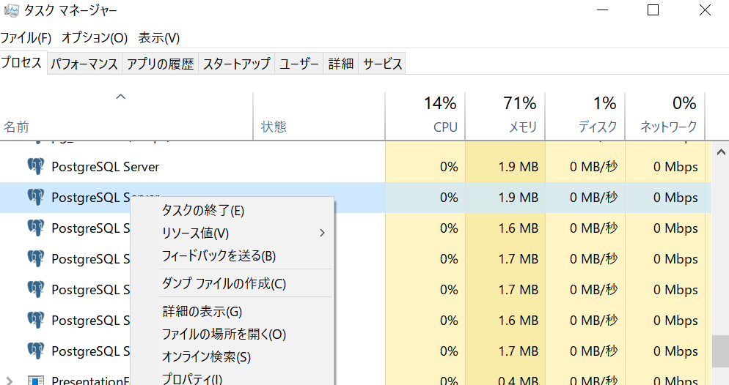
Task: Sort by the ディスク column header
Action: (x=585, y=116)
